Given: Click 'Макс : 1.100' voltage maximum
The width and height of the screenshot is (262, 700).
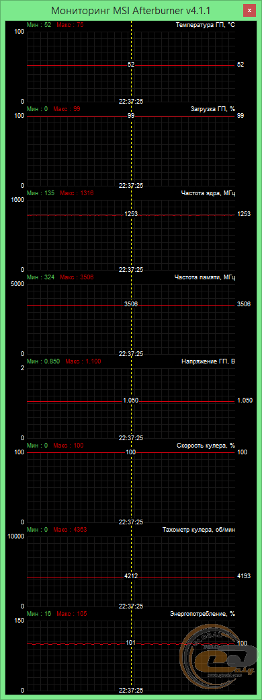Looking at the screenshot, I should (83, 361).
